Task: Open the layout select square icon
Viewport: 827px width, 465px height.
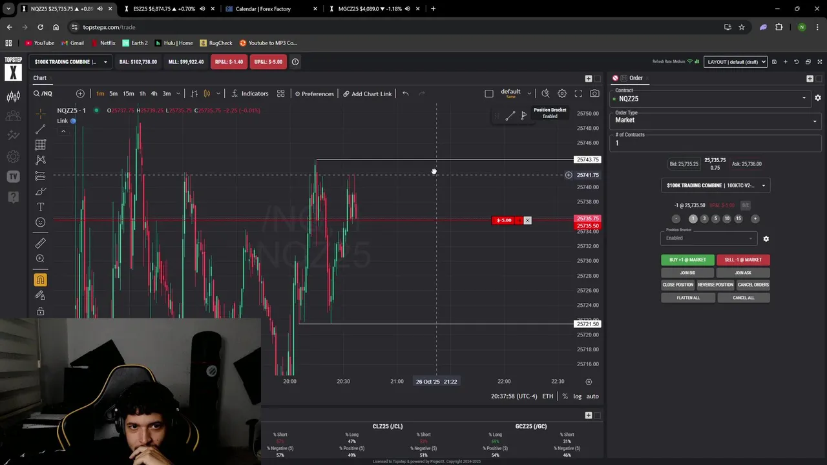Action: (489, 94)
